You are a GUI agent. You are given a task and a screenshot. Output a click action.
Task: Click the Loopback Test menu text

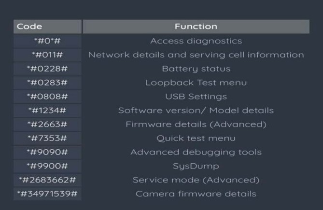tap(196, 83)
